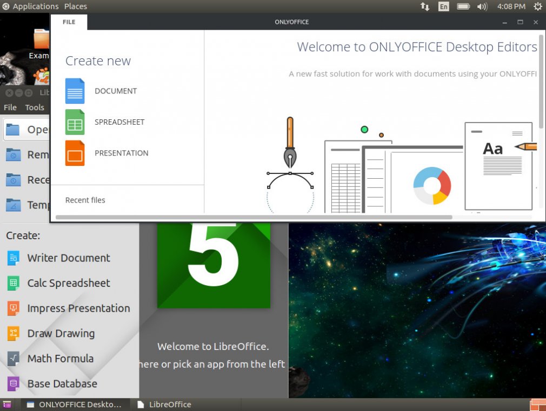Viewport: 546px width, 411px height.
Task: Create a Calc Spreadsheet in LibreOffice
Action: pos(69,283)
